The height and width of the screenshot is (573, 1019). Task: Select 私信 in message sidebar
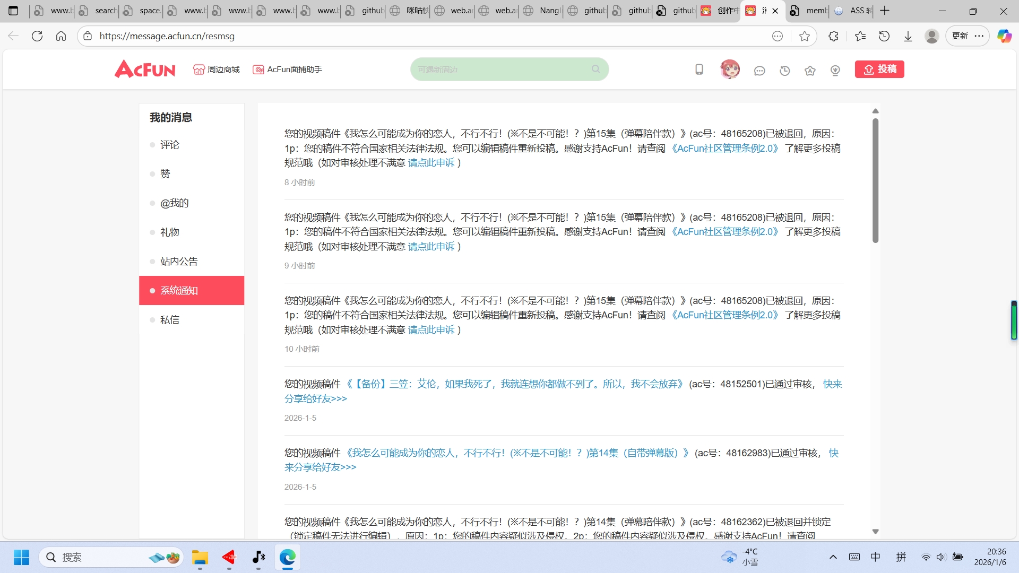pos(170,320)
